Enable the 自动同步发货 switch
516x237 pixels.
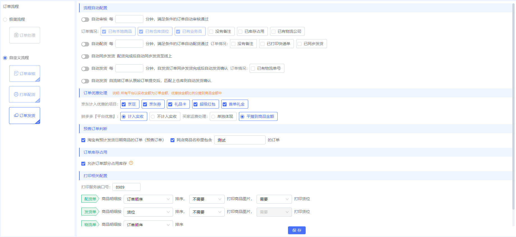point(85,56)
